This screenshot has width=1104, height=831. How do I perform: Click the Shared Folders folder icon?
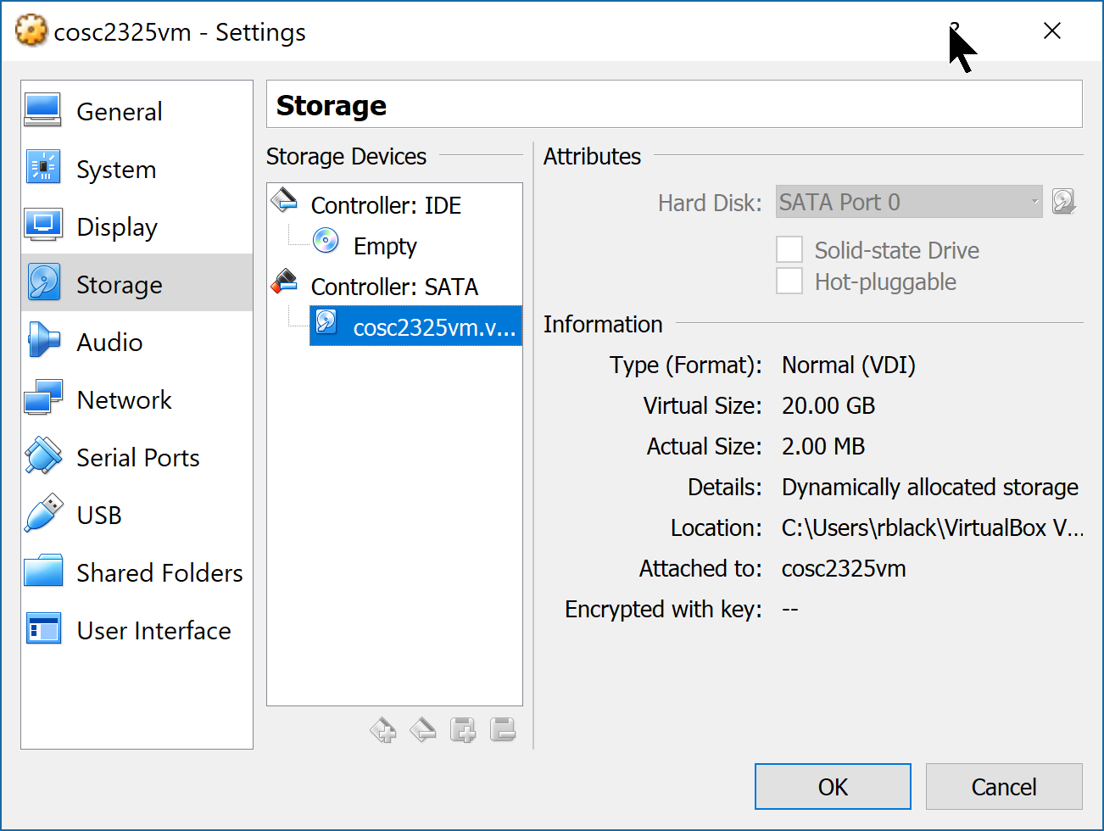pyautogui.click(x=43, y=572)
